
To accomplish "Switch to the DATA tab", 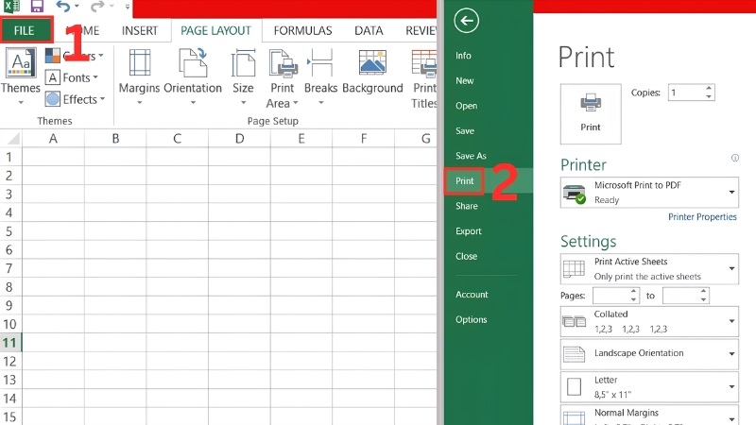I will 369,31.
